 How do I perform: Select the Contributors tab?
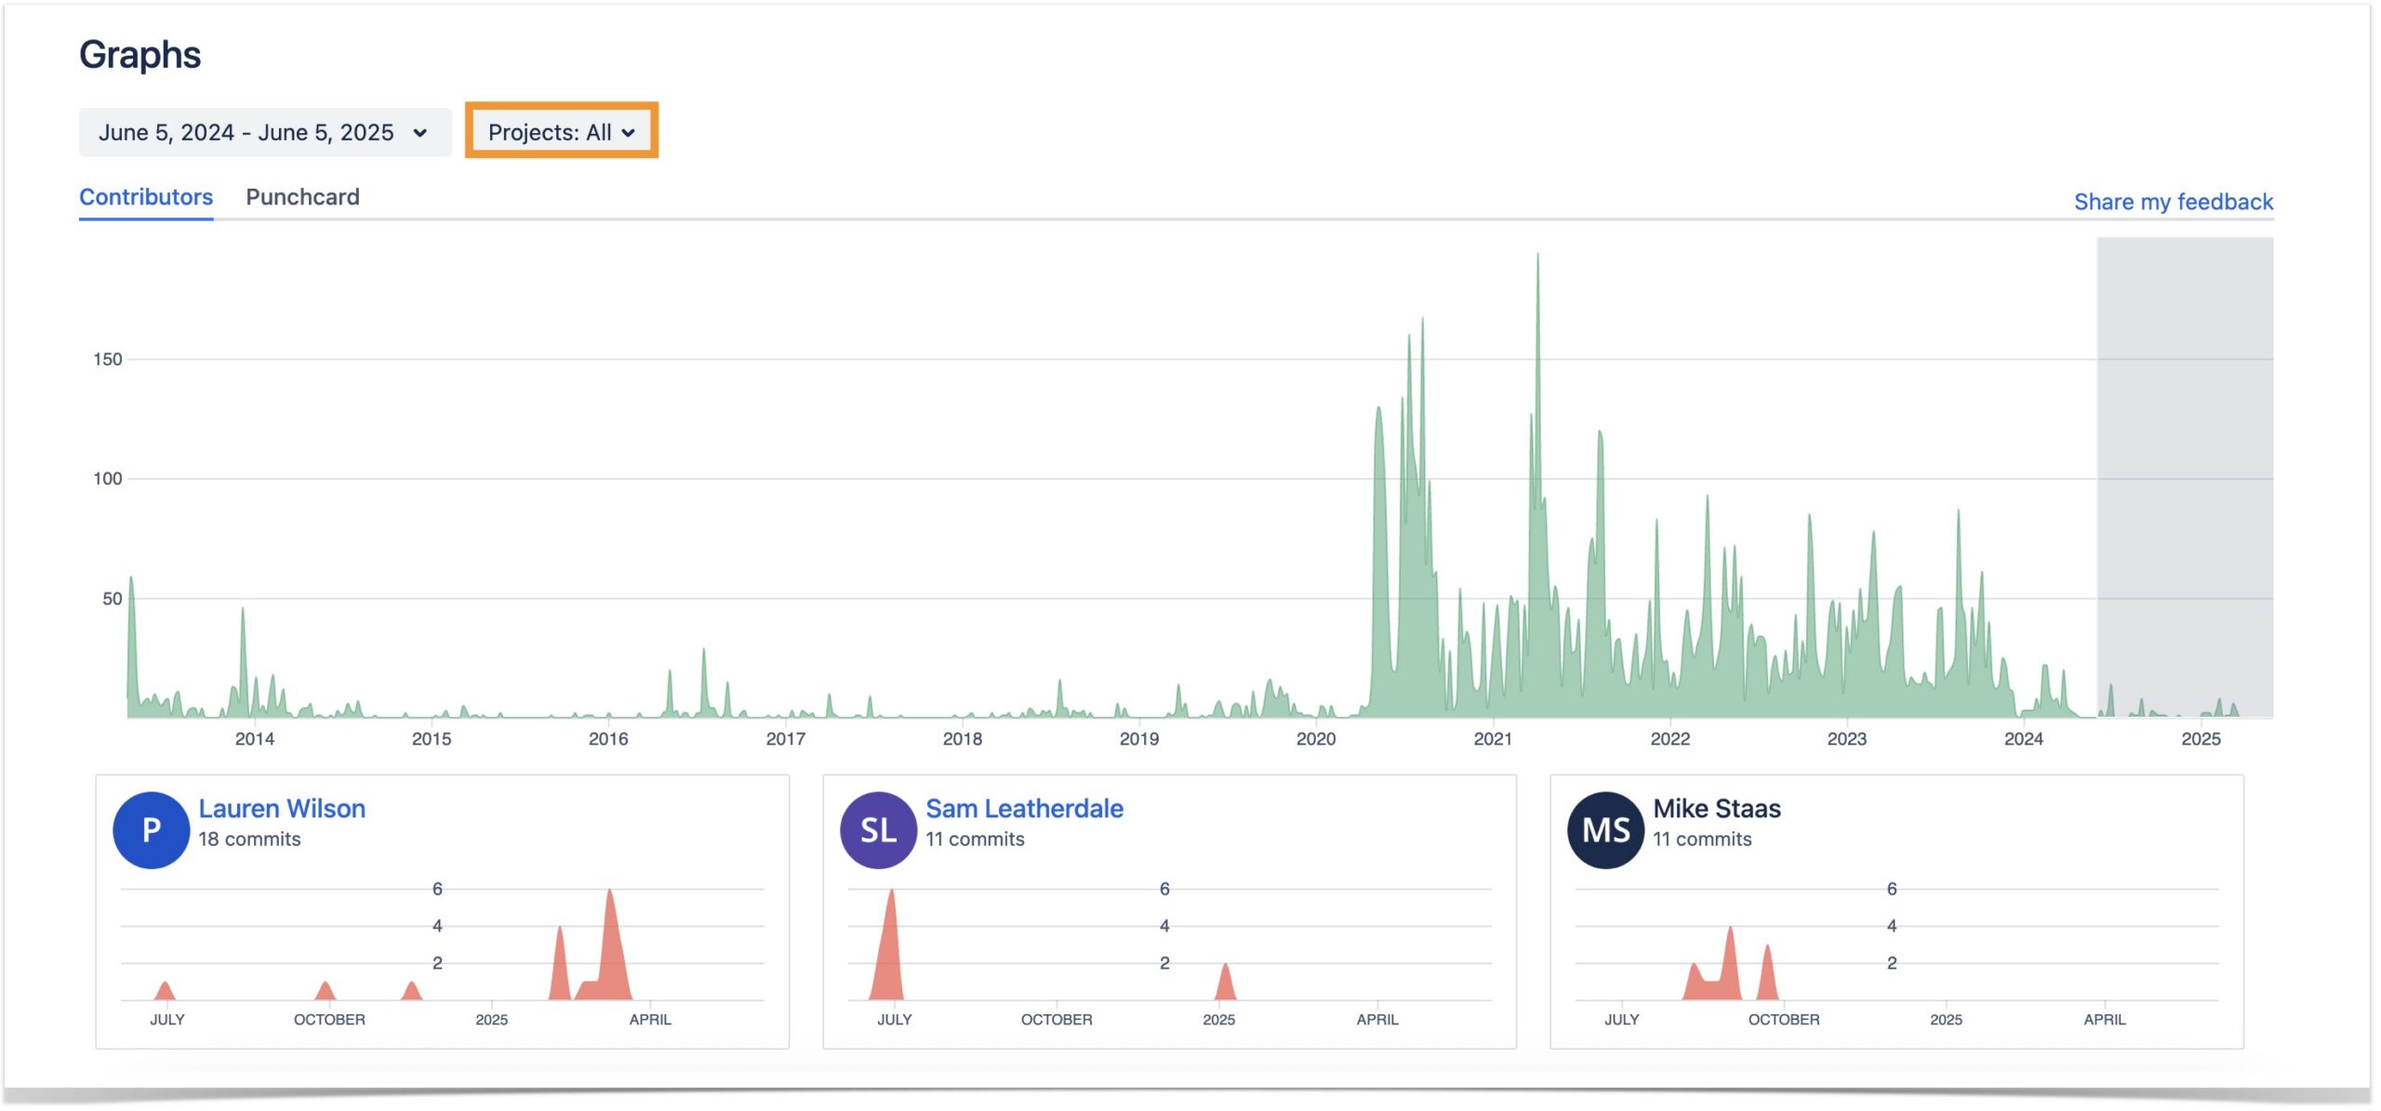coord(146,196)
